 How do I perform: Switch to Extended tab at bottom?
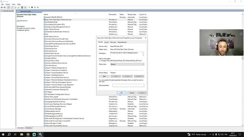pos(20,128)
